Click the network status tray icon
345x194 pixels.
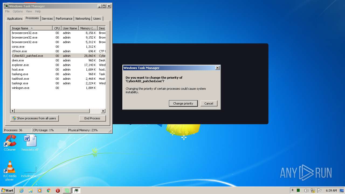click(x=313, y=190)
